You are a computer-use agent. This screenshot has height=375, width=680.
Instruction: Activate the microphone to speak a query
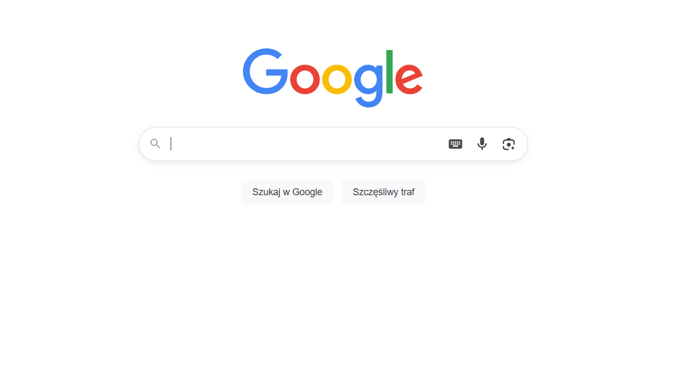(482, 144)
